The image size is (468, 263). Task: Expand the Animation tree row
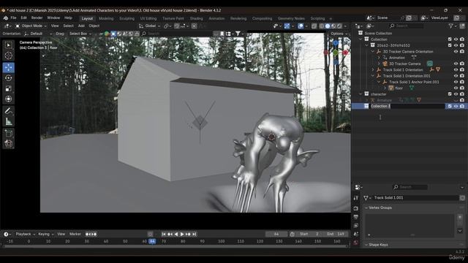point(379,58)
